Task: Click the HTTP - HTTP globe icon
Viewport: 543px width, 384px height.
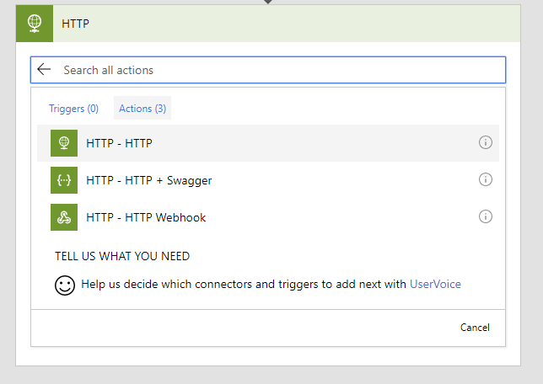Action: click(64, 143)
